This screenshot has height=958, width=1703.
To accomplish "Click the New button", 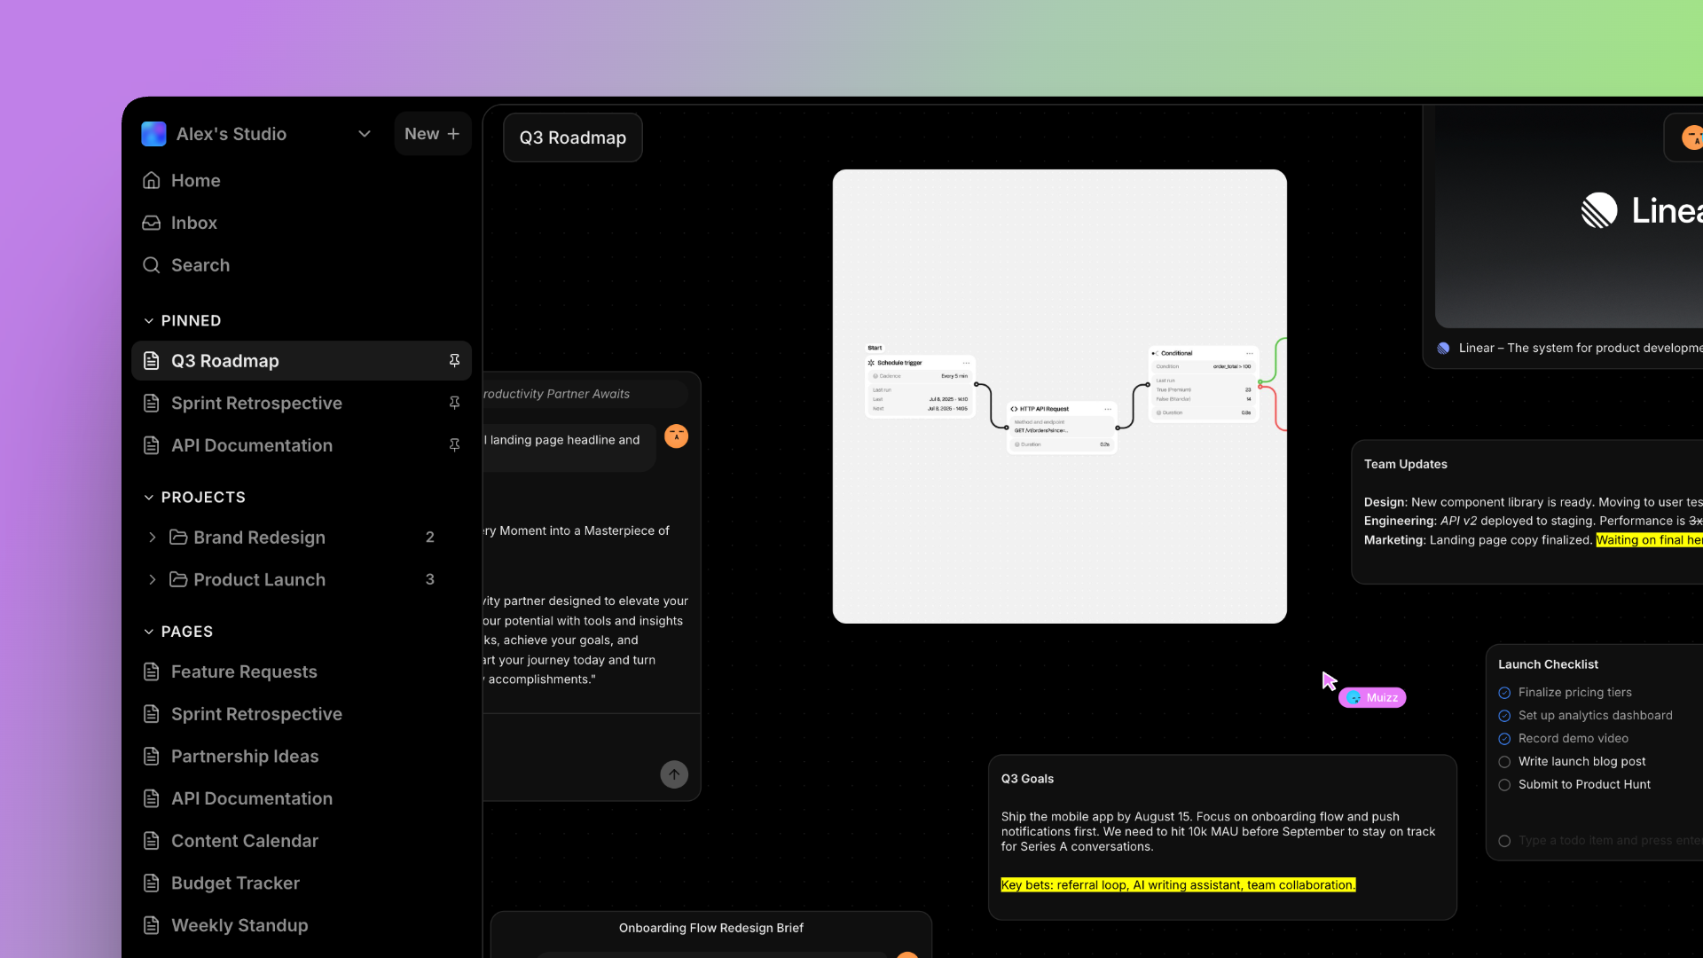I will 432,133.
